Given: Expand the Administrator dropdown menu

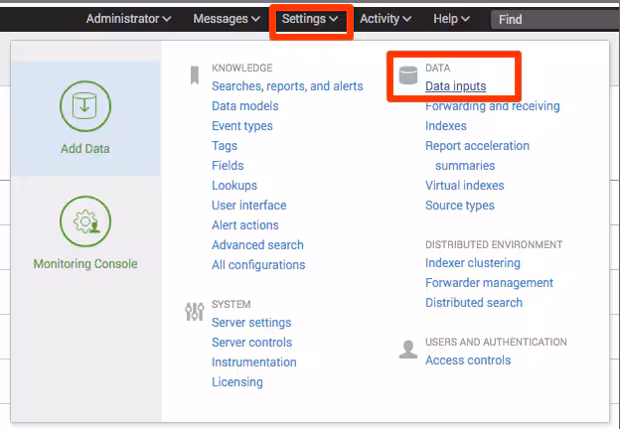Looking at the screenshot, I should tap(128, 19).
